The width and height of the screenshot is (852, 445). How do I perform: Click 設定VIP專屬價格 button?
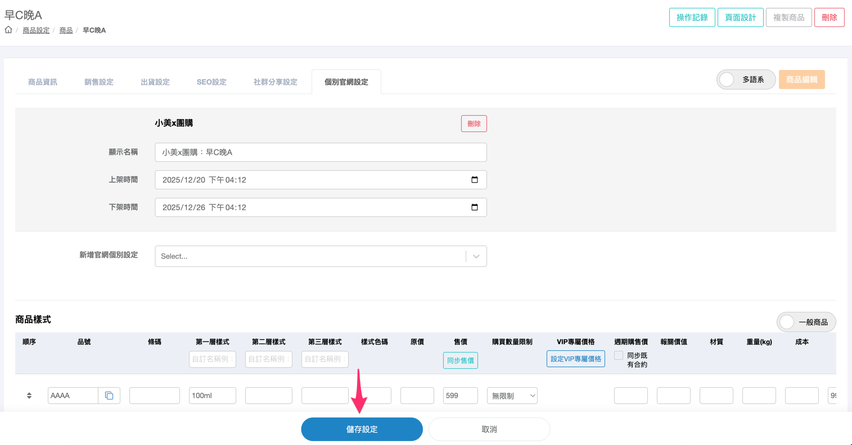[575, 359]
